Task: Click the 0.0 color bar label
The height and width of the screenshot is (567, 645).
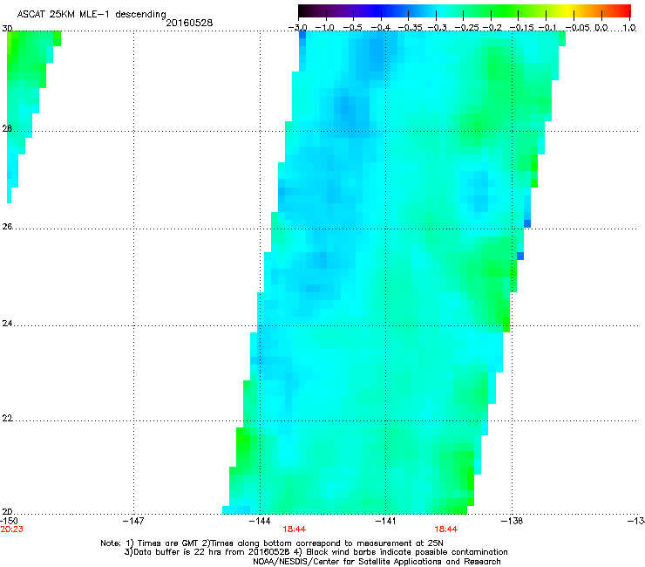Action: [601, 28]
